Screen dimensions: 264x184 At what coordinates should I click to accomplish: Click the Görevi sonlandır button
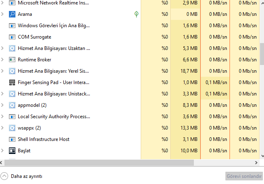point(244,176)
